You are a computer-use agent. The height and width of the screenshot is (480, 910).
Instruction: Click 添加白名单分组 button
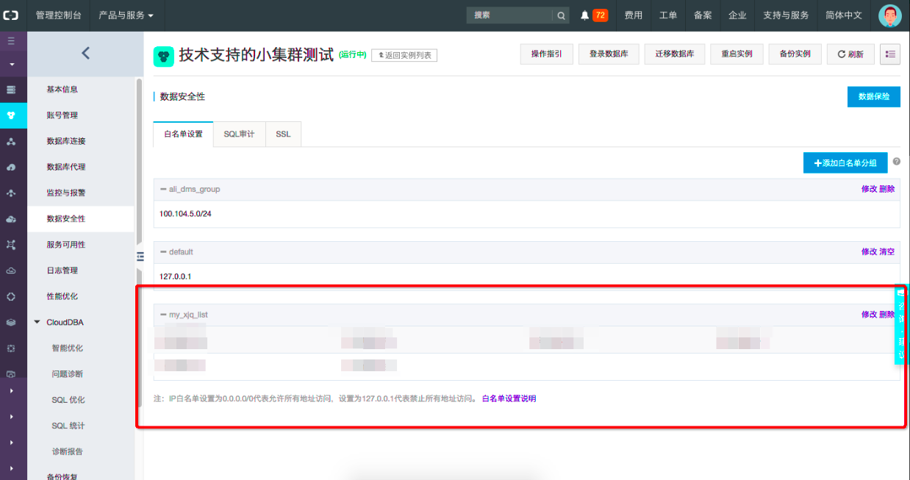(845, 162)
